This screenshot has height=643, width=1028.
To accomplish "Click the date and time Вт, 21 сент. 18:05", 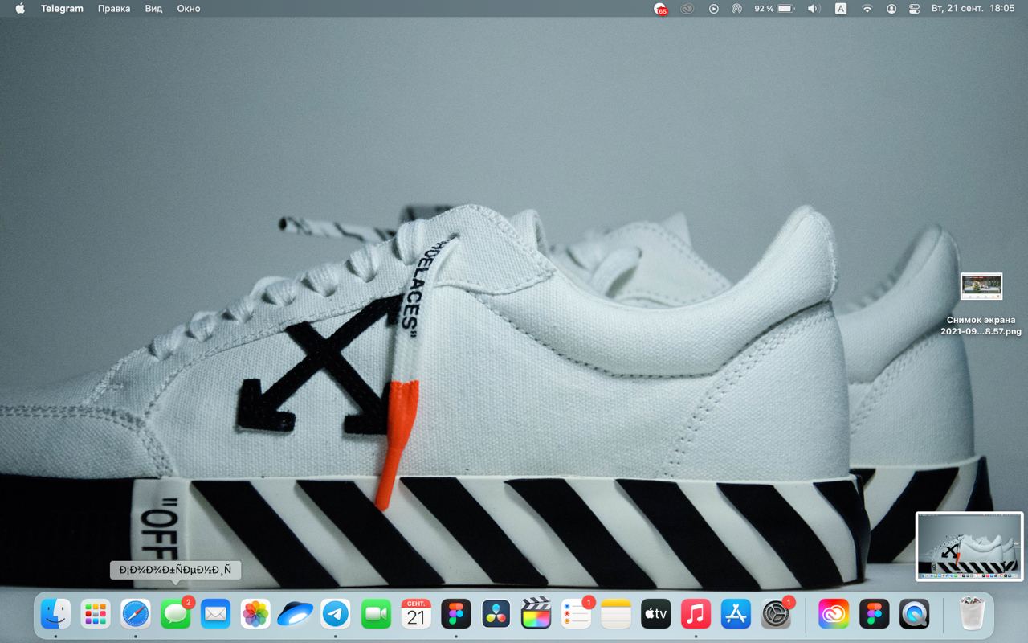I will pyautogui.click(x=973, y=9).
